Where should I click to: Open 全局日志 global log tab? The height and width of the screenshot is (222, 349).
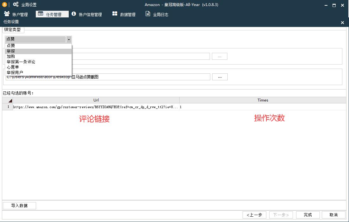click(157, 14)
